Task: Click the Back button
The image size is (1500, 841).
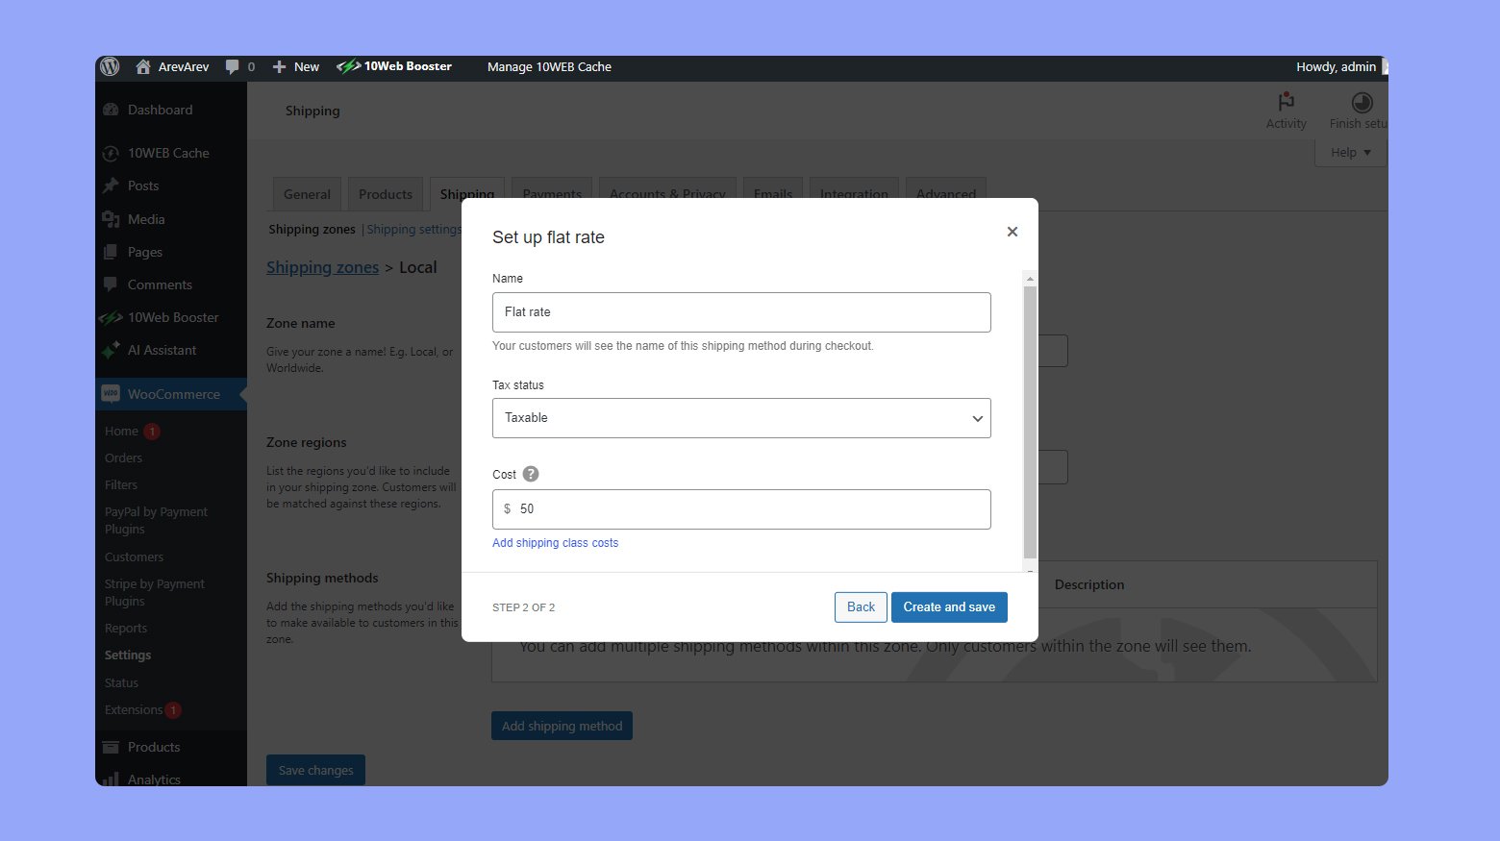Action: [861, 607]
